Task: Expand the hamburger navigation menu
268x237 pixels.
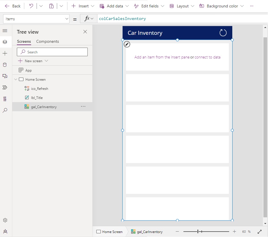Action: pyautogui.click(x=5, y=31)
